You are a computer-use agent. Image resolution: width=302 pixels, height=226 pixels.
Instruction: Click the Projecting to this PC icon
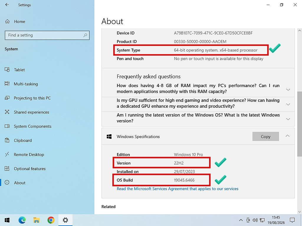click(x=7, y=98)
